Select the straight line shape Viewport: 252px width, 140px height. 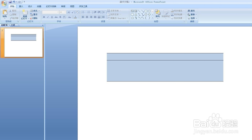click(139, 11)
